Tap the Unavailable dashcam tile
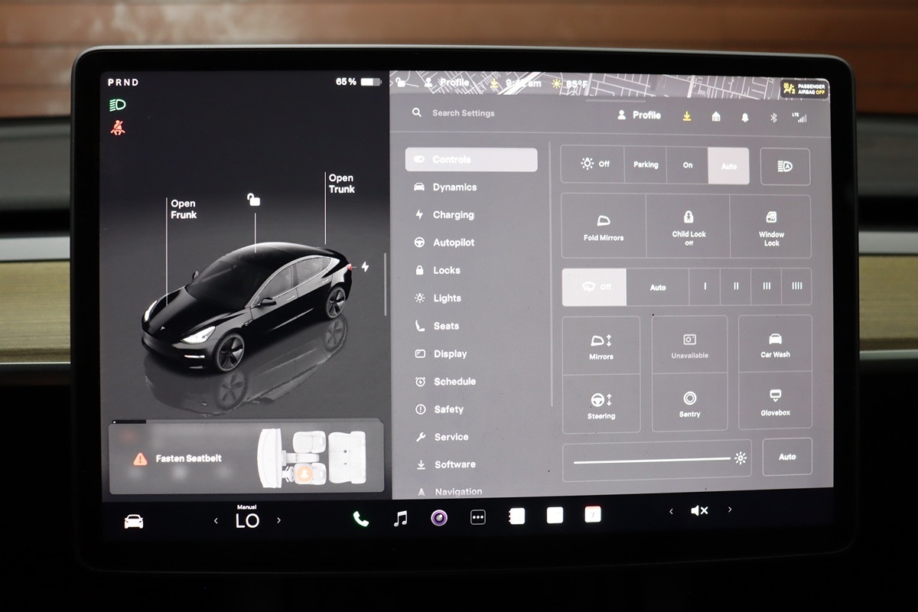Screen dimensions: 918x612 pyautogui.click(x=689, y=344)
